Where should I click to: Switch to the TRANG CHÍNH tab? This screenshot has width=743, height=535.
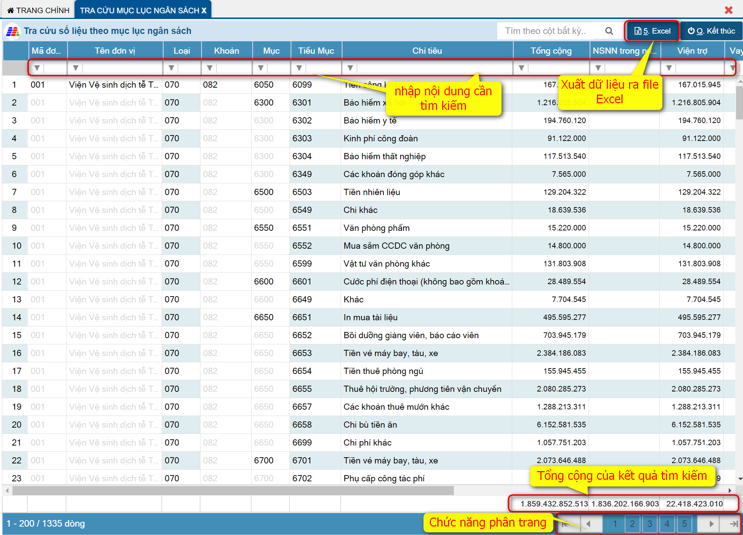pos(38,10)
